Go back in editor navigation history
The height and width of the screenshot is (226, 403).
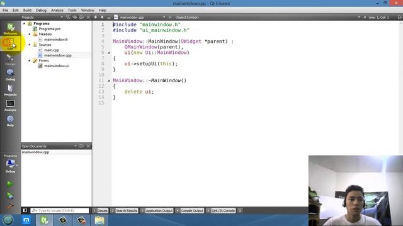coord(96,17)
